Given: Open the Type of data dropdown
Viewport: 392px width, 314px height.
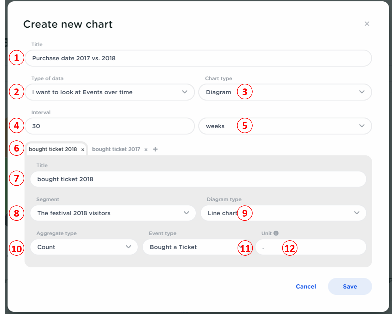Looking at the screenshot, I should pyautogui.click(x=110, y=92).
